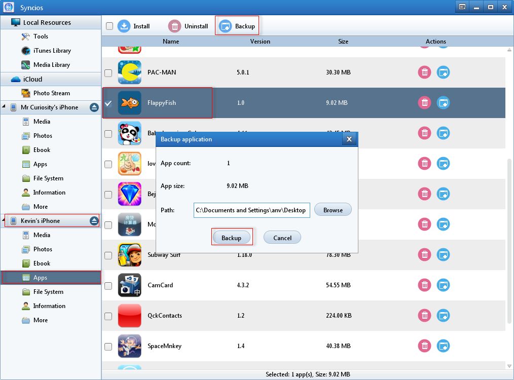Back up QckContacts via its blue icon
Viewport: 514px width, 380px height.
[x=443, y=316]
